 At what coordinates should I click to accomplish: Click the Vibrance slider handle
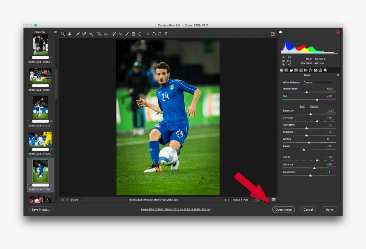315,168
